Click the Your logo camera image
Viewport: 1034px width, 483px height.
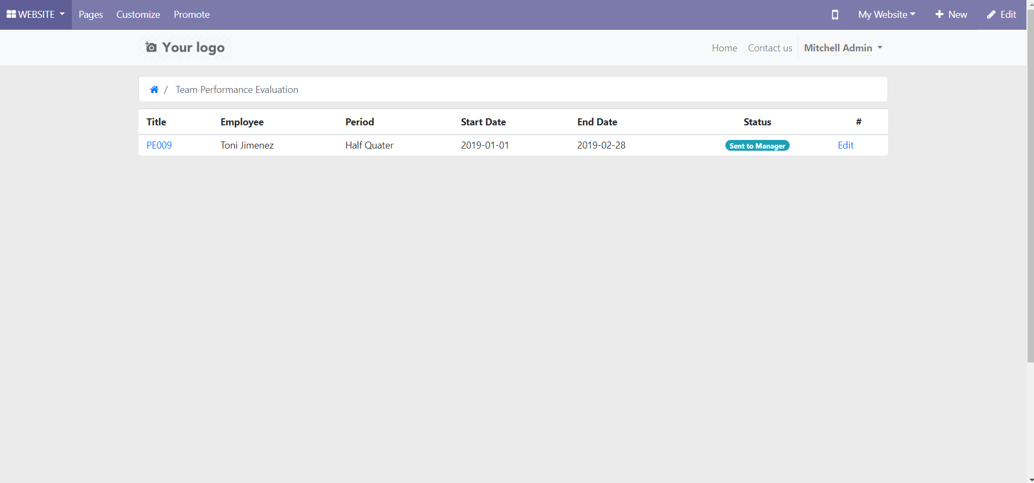tap(185, 48)
